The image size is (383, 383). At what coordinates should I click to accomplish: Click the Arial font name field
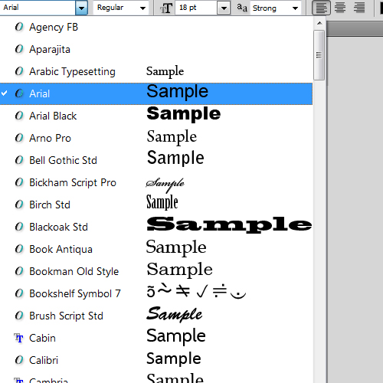[38, 8]
